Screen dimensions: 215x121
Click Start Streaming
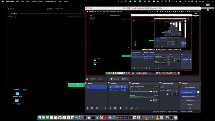click(190, 87)
